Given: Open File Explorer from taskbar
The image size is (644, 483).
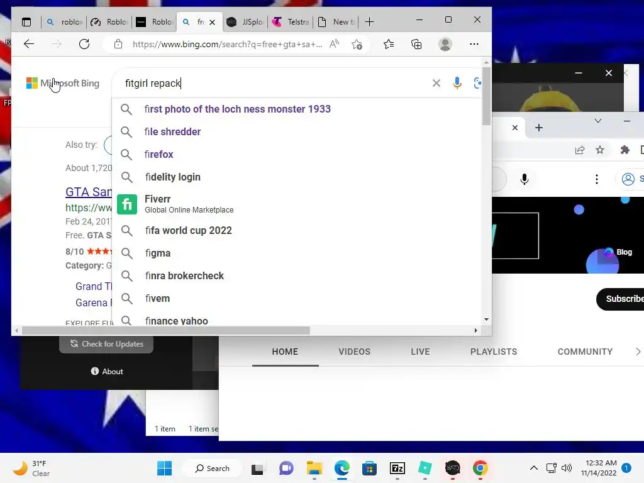Looking at the screenshot, I should pyautogui.click(x=314, y=468).
